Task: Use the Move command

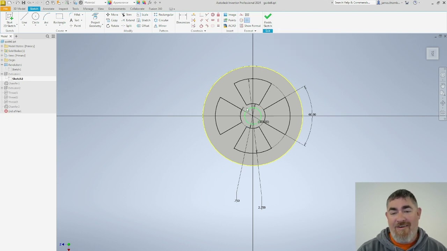Action: 112,15
